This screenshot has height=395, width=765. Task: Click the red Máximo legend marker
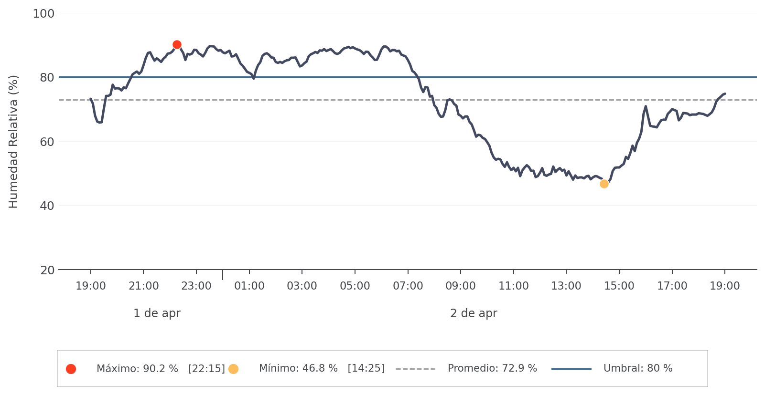71,369
